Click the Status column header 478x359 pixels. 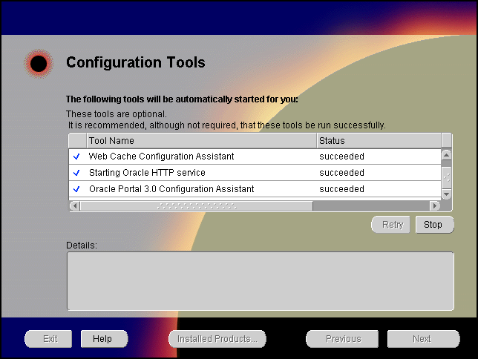click(379, 141)
